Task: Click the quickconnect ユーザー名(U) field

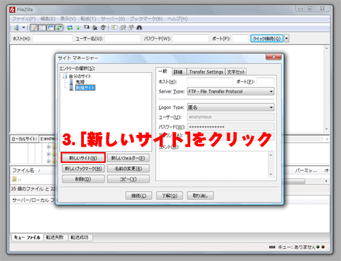Action: click(123, 38)
